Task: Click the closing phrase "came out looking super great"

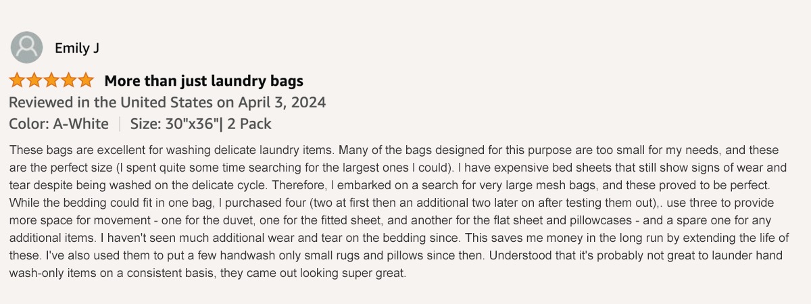Action: tap(319, 273)
